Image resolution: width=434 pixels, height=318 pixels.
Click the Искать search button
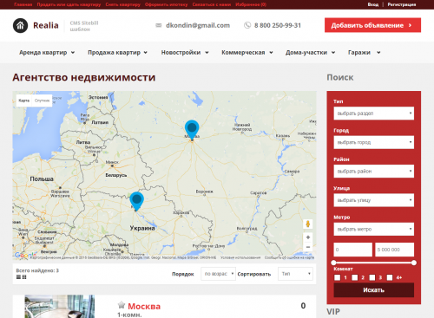(374, 290)
